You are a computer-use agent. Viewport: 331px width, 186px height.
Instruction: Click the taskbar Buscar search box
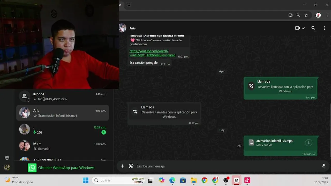(118, 180)
